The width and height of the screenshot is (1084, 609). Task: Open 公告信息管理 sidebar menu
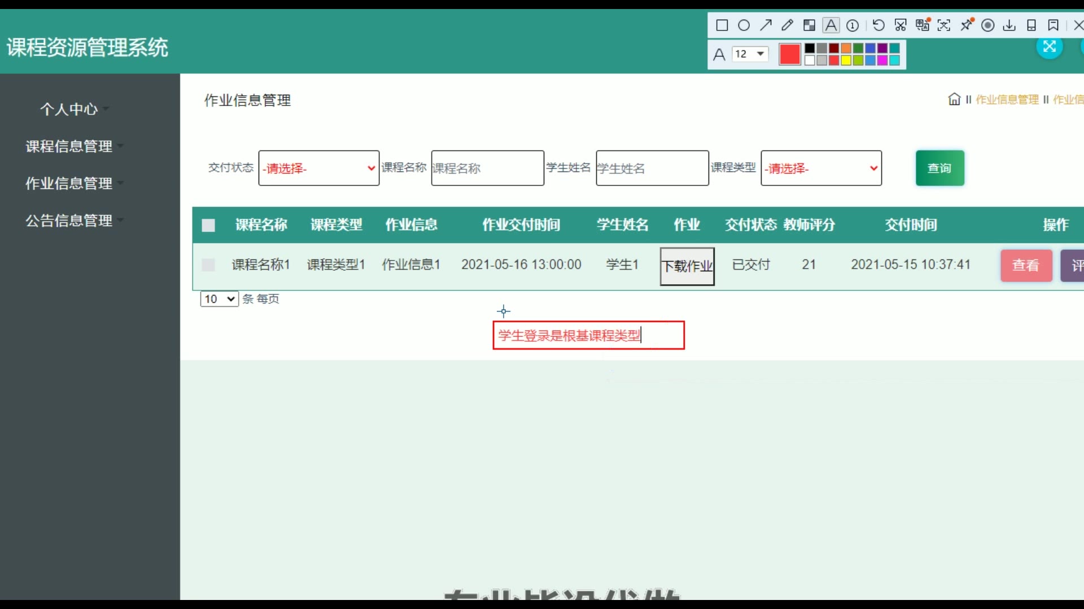coord(69,221)
